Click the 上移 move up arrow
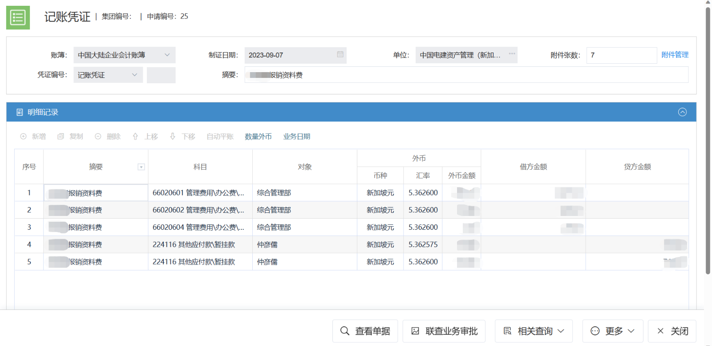 135,137
